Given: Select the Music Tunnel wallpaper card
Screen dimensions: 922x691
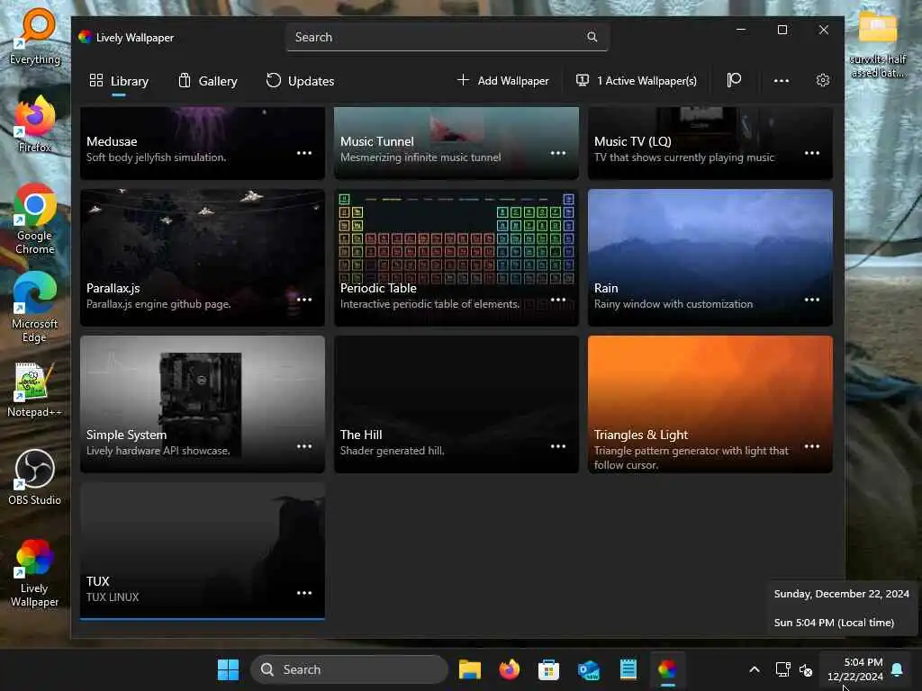Looking at the screenshot, I should [456, 143].
